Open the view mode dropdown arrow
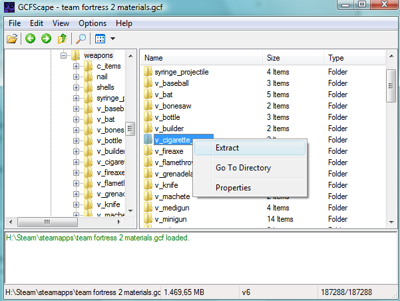Screen dimensions: 400x301 pyautogui.click(x=112, y=39)
